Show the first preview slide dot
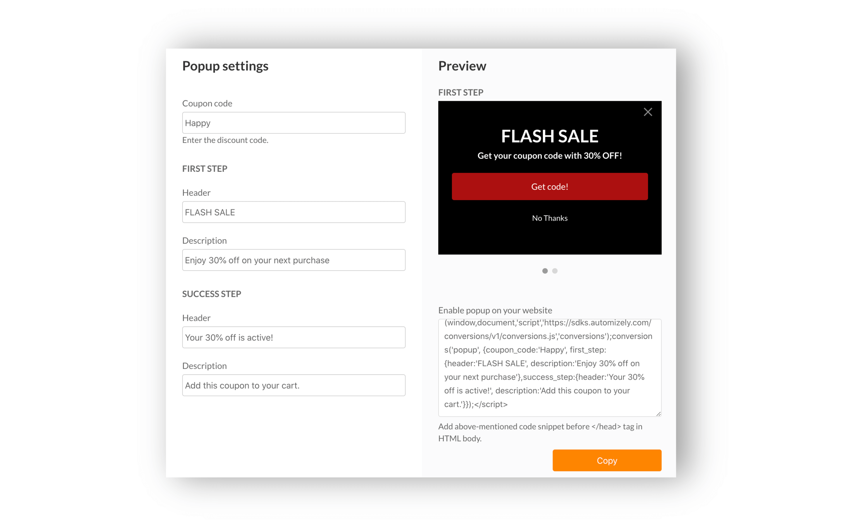Viewport: 842px width, 526px height. 545,271
